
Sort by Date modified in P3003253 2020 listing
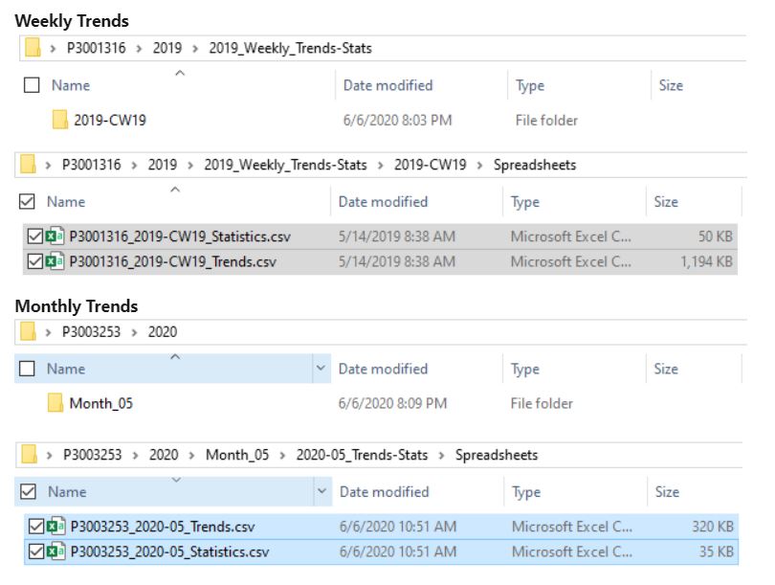[383, 369]
